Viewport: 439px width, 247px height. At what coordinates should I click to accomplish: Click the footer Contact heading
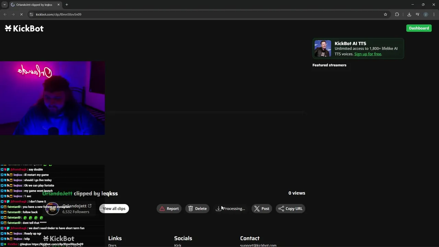click(250, 238)
